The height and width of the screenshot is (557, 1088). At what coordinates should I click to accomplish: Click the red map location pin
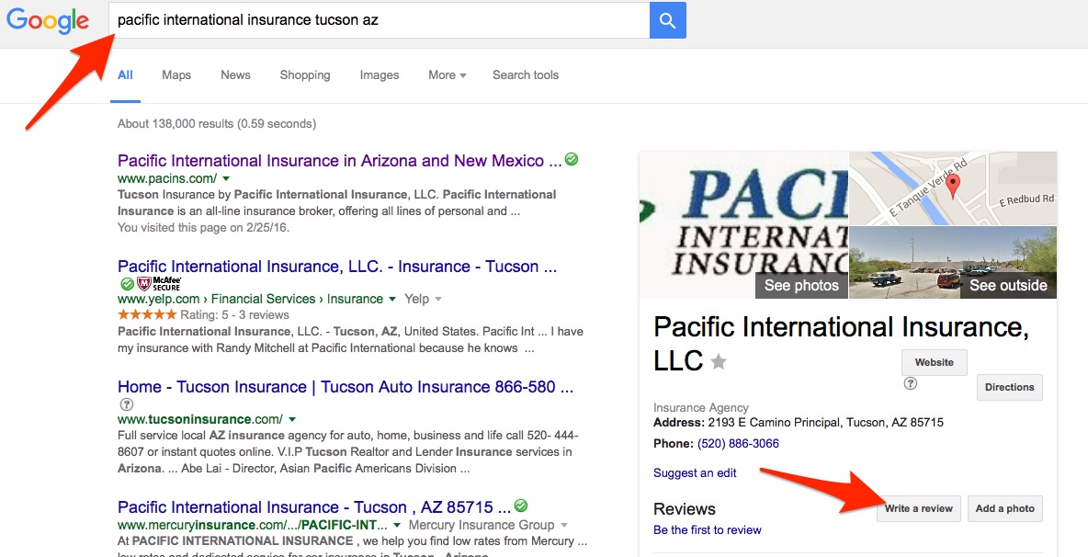(x=954, y=186)
